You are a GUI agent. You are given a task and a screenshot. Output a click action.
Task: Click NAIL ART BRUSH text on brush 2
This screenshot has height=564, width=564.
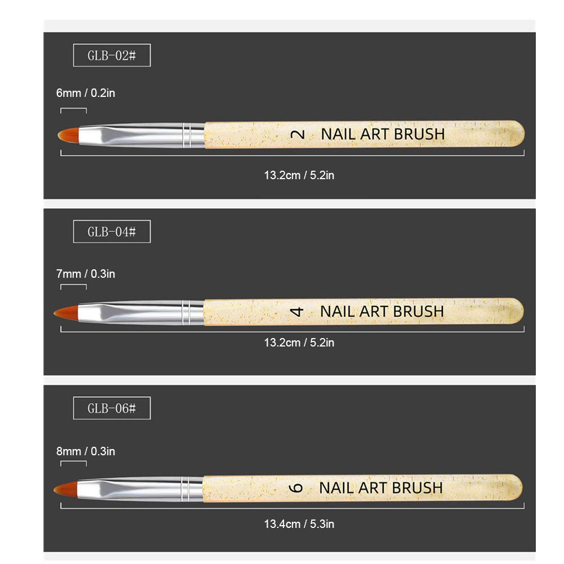[383, 134]
